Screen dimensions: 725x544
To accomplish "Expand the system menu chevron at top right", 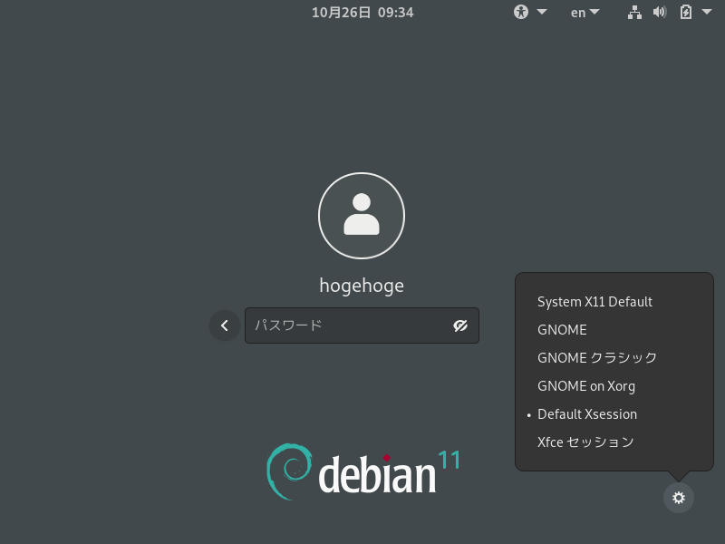I will [706, 12].
